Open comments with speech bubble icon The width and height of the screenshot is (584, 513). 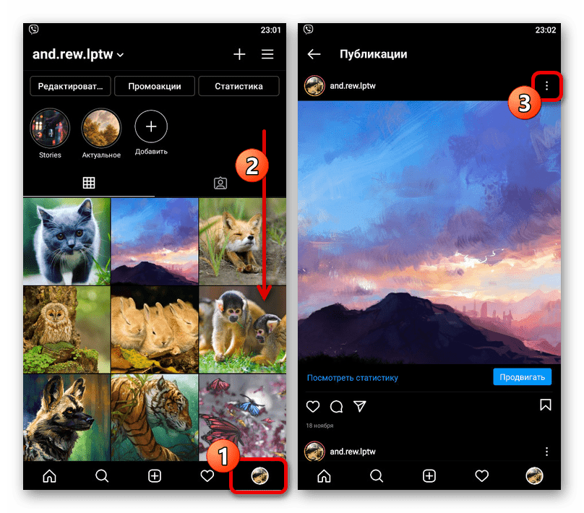(336, 405)
